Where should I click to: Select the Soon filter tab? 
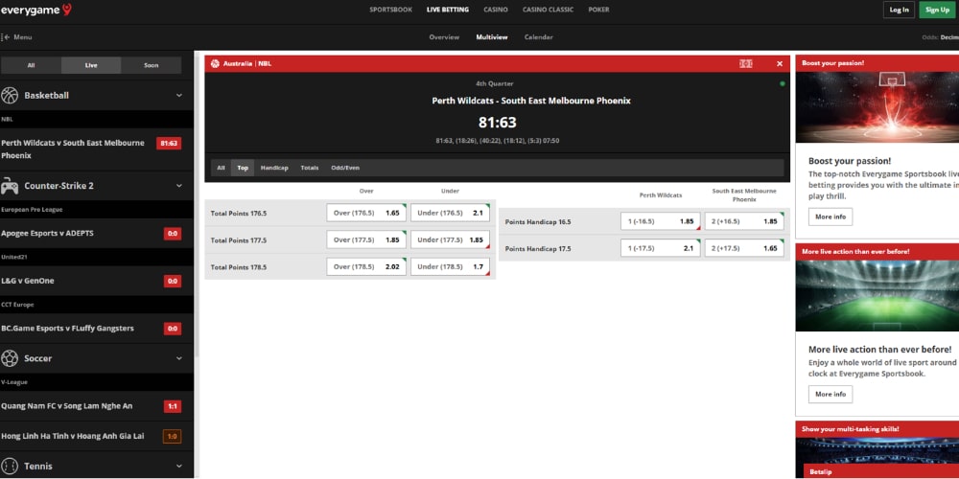(152, 65)
